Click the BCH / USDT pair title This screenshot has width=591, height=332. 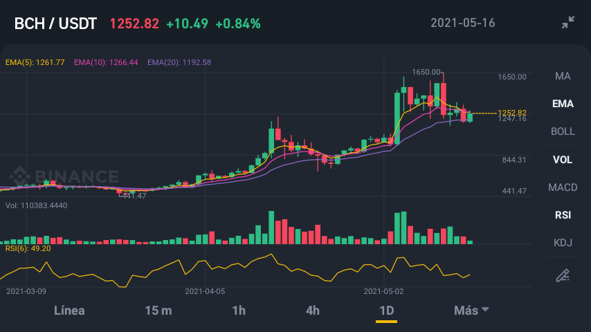[x=55, y=24]
